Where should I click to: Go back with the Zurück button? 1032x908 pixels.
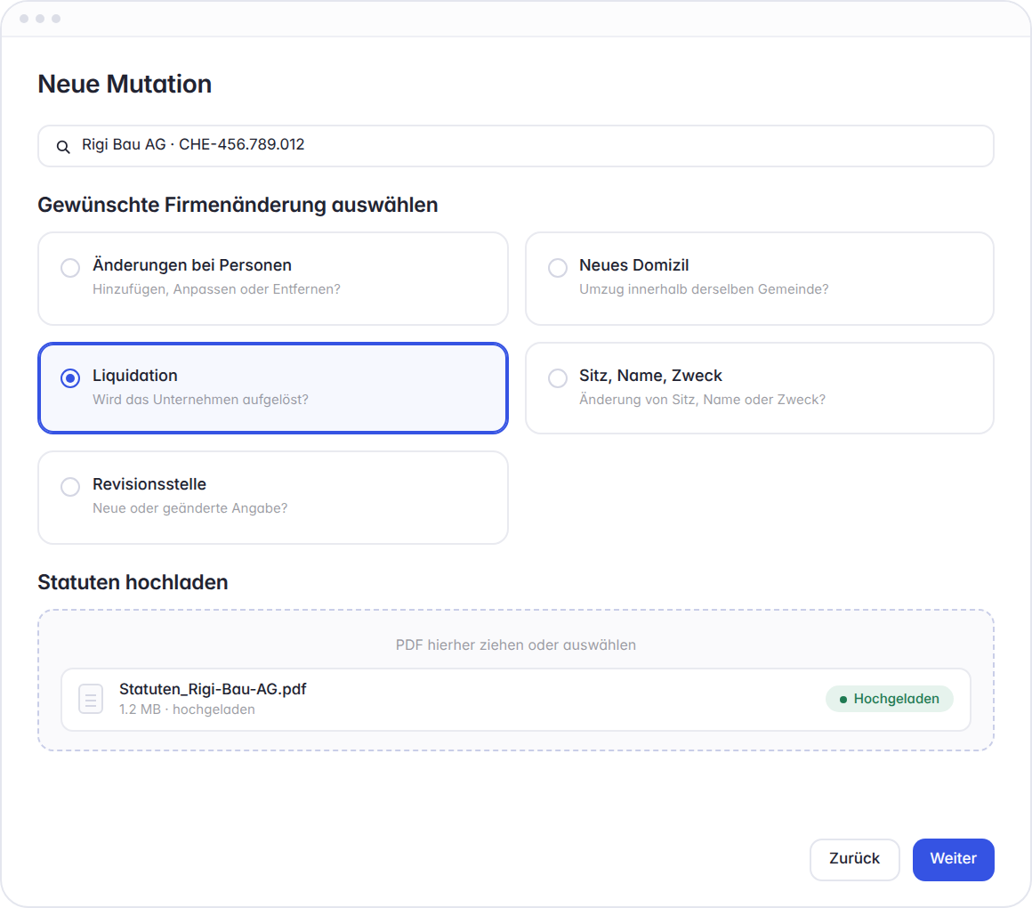(854, 859)
